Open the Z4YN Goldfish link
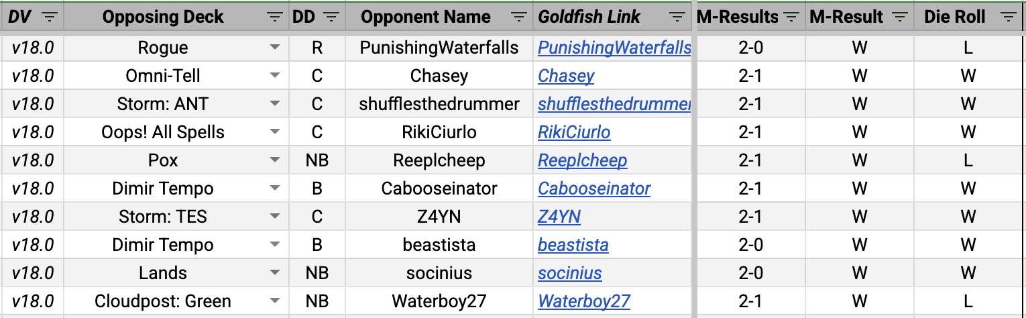The image size is (1026, 318). [559, 217]
